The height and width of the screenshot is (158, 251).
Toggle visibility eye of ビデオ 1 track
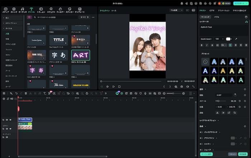[10, 129]
